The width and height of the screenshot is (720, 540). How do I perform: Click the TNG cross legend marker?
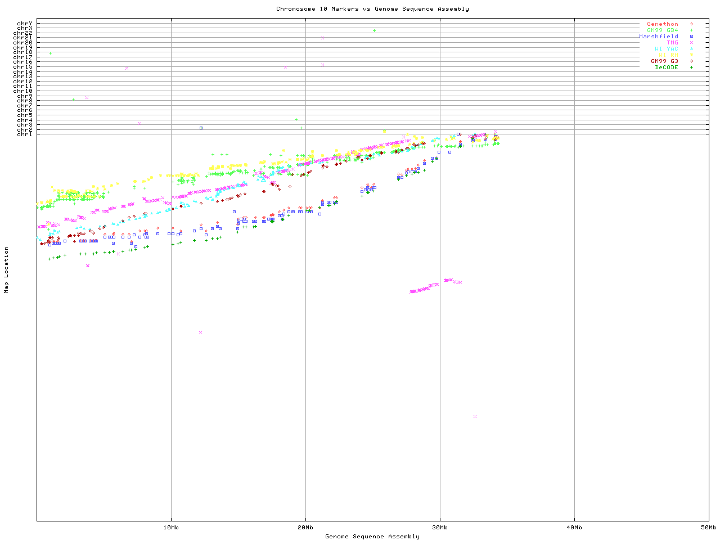pos(691,43)
